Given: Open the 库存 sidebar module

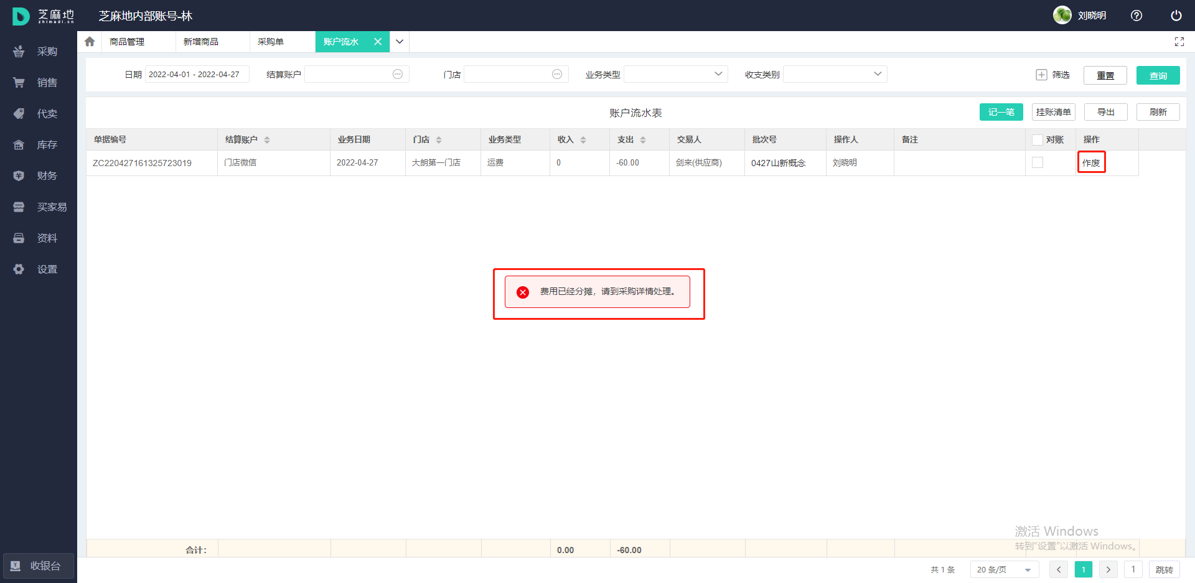Looking at the screenshot, I should coord(39,145).
